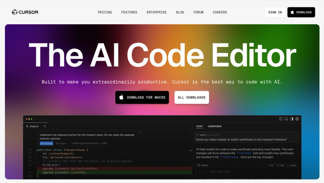Image resolution: width=324 pixels, height=183 pixels.
Task: Click the chat question about switching certificates
Action: pyautogui.click(x=241, y=140)
